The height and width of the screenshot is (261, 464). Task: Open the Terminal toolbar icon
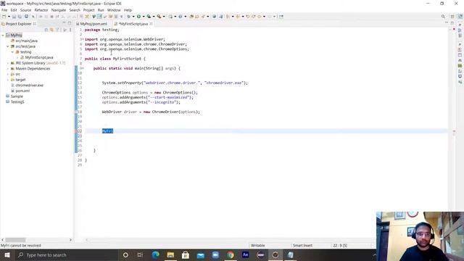coord(26,17)
